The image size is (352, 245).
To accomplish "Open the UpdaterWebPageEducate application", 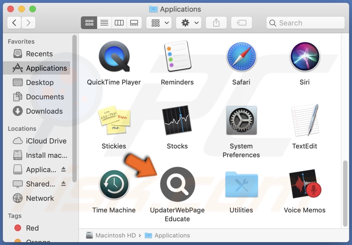I will coord(177,184).
